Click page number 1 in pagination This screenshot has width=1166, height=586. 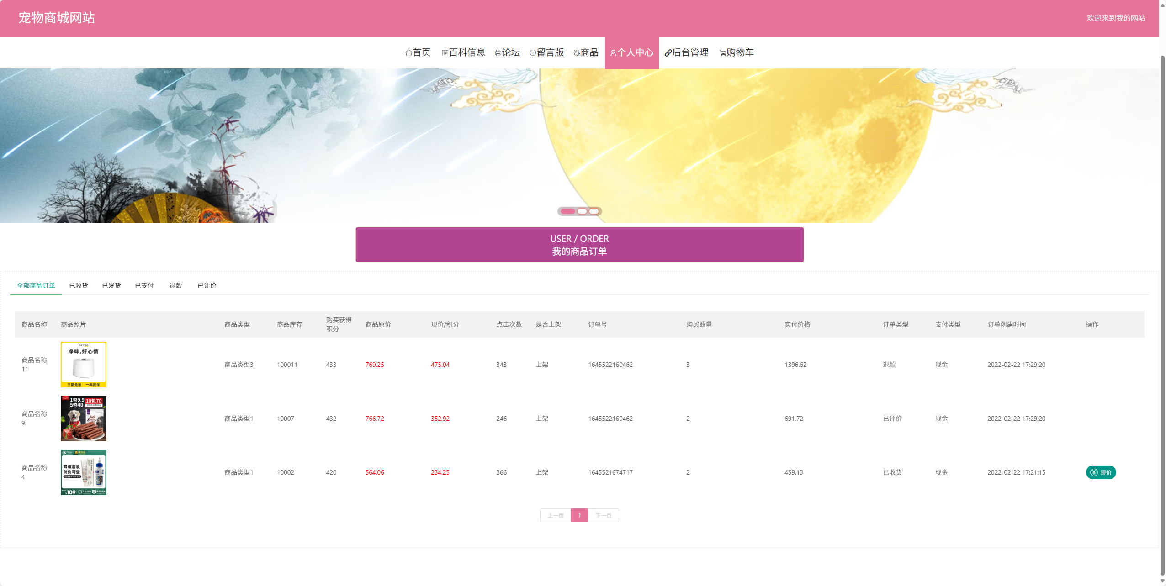click(579, 515)
